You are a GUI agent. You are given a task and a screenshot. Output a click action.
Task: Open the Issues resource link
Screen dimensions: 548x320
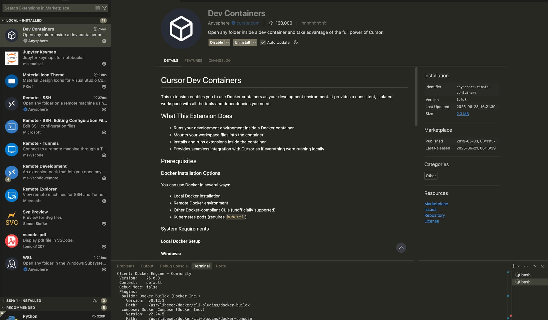click(x=430, y=210)
